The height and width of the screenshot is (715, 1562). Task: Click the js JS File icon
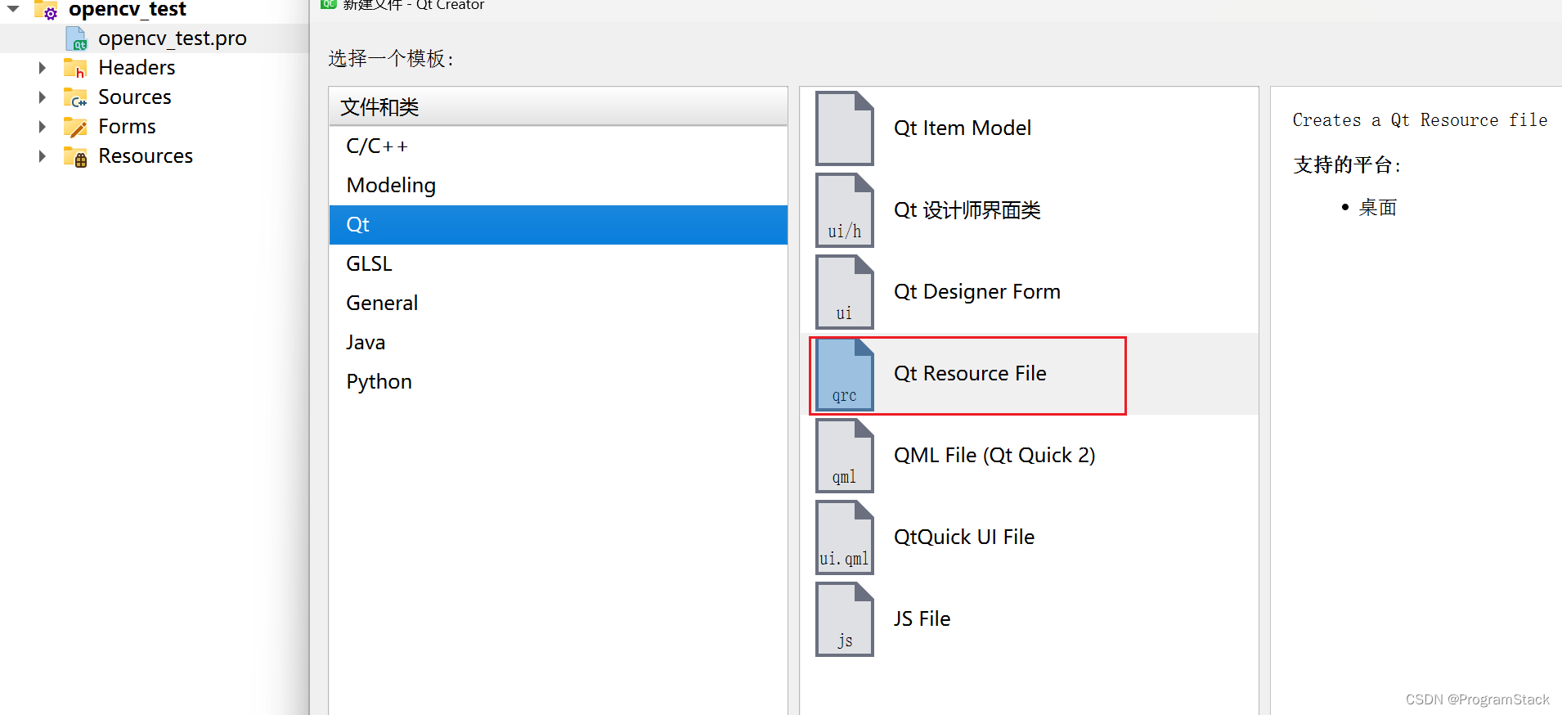pyautogui.click(x=844, y=619)
